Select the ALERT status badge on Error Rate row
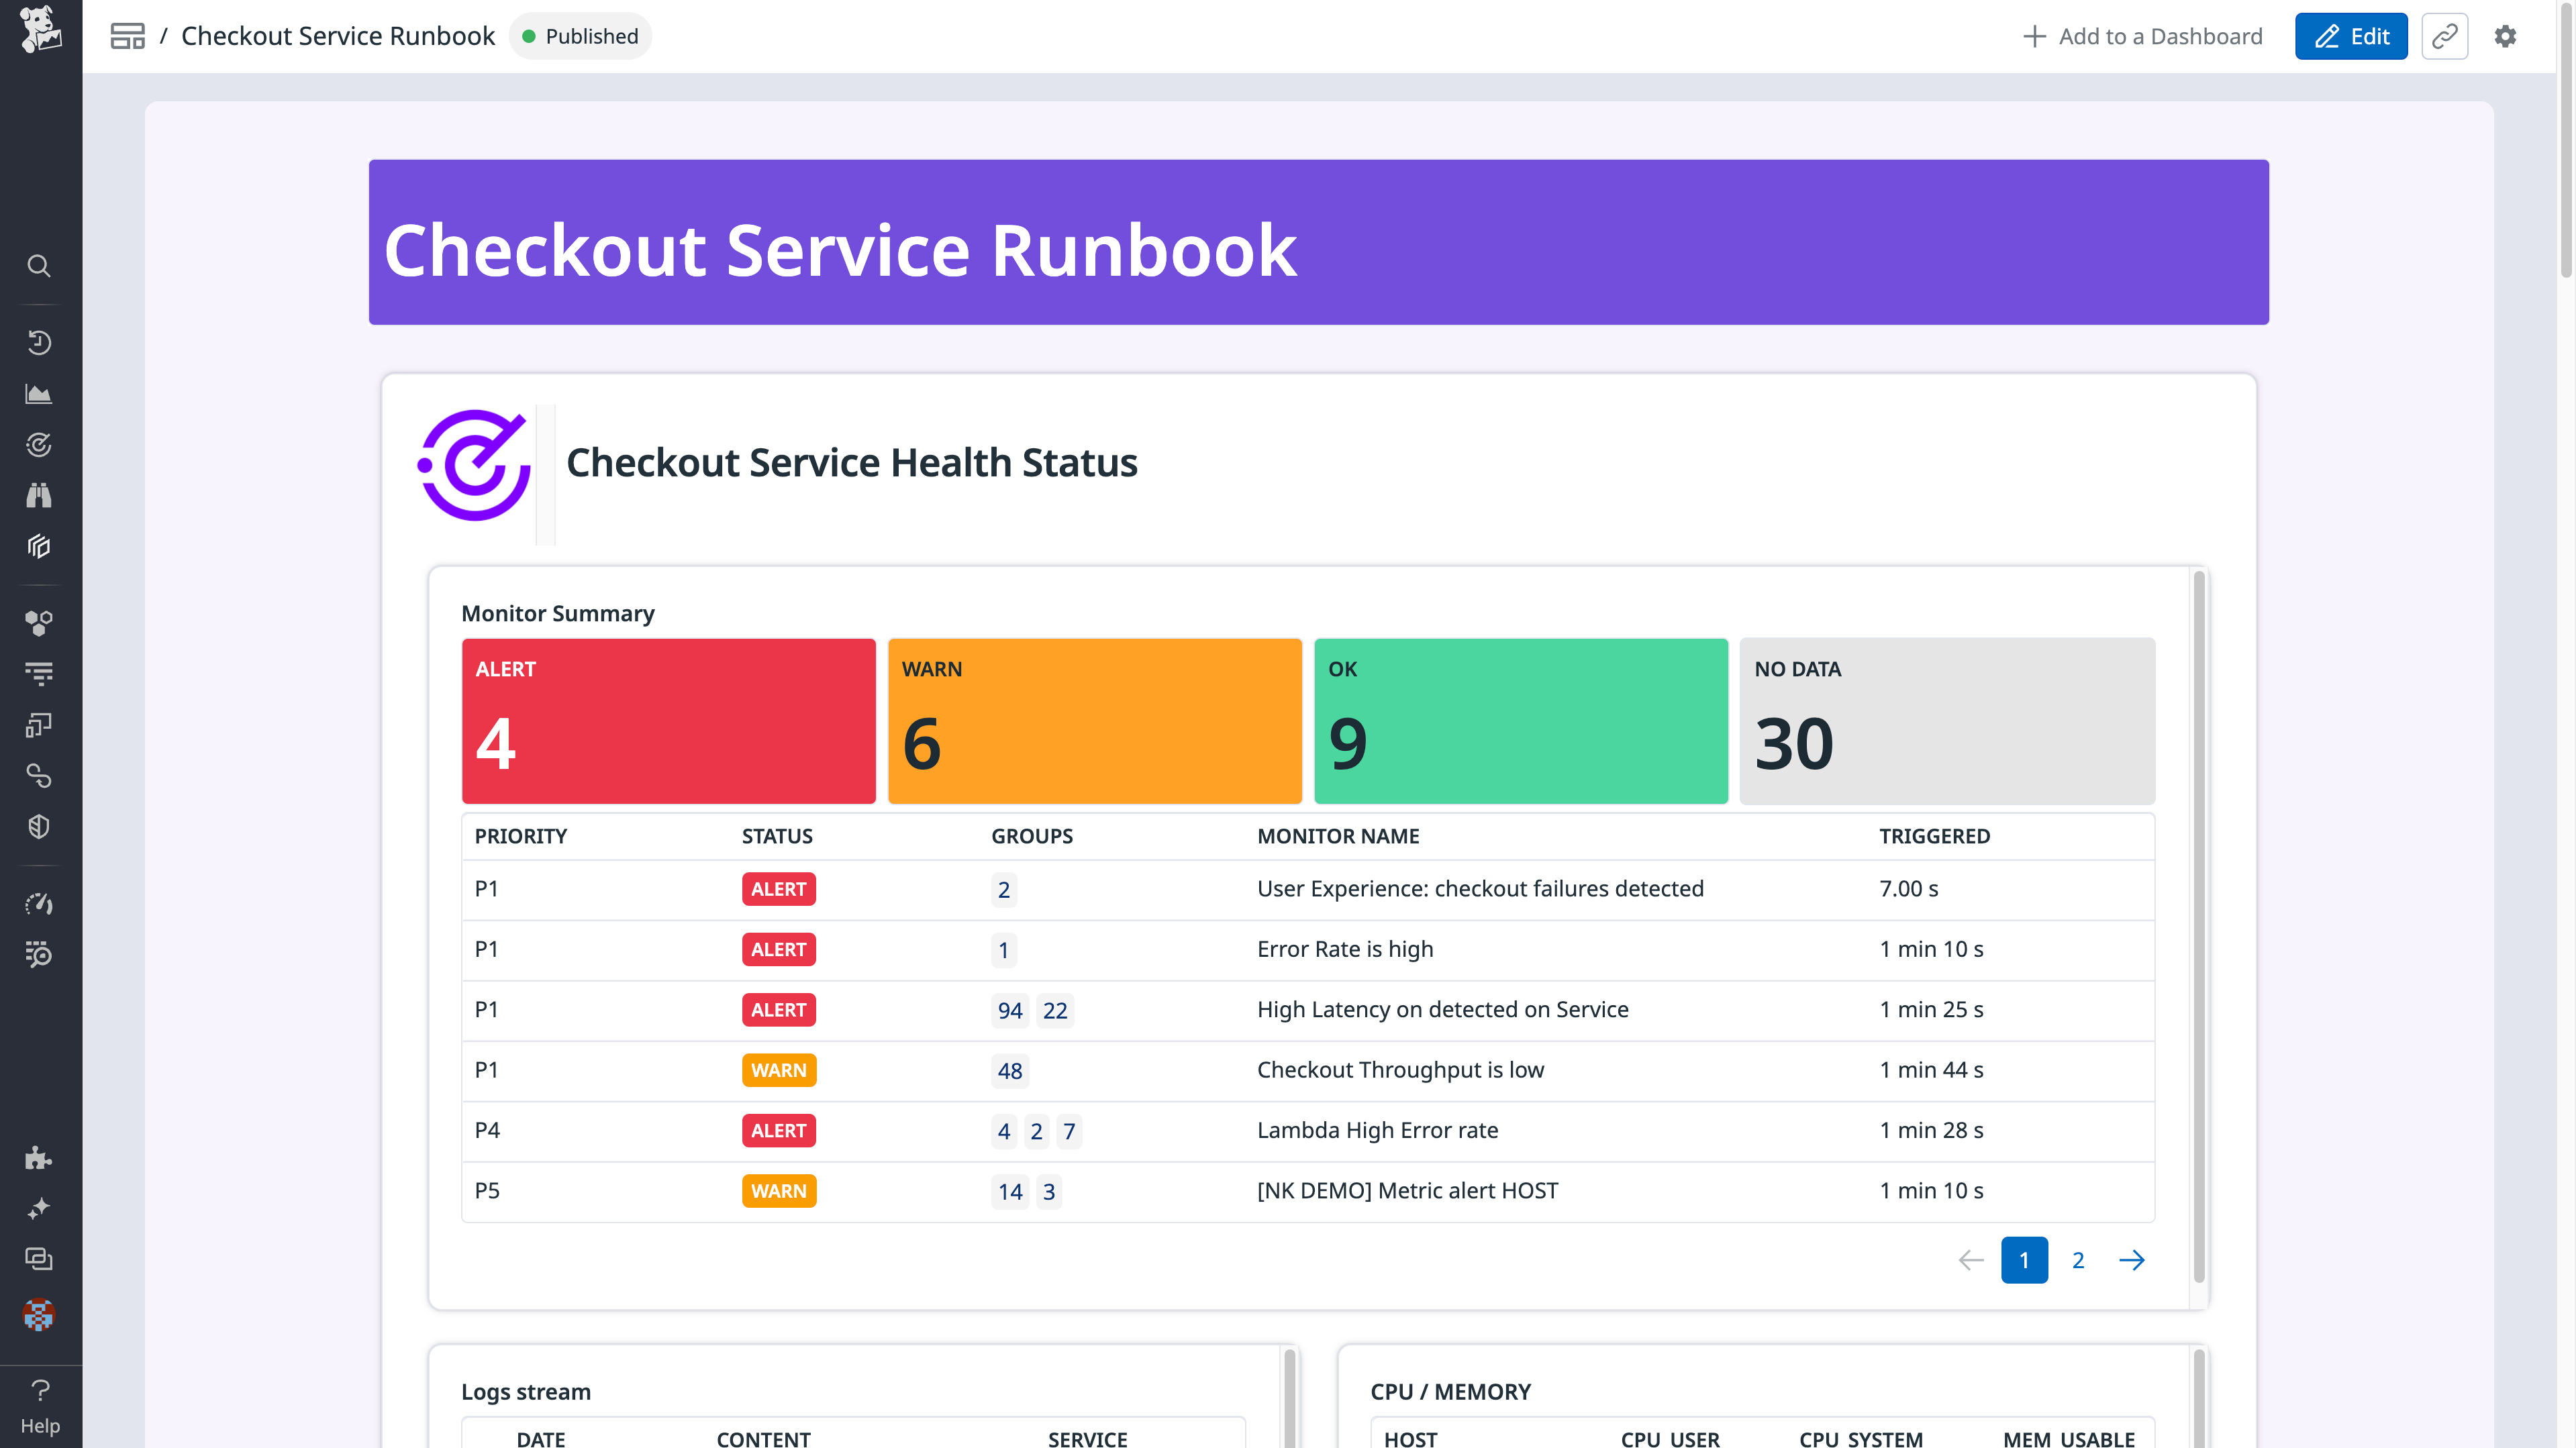Viewport: 2576px width, 1448px height. 778,949
